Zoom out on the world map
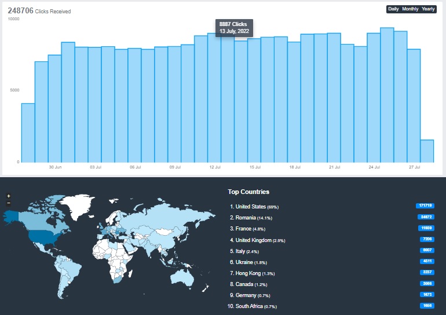The width and height of the screenshot is (446, 315). pyautogui.click(x=8, y=203)
